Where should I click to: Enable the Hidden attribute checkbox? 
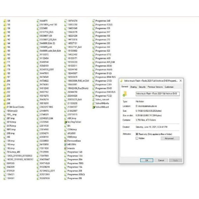pyautogui.click(x=137, y=138)
